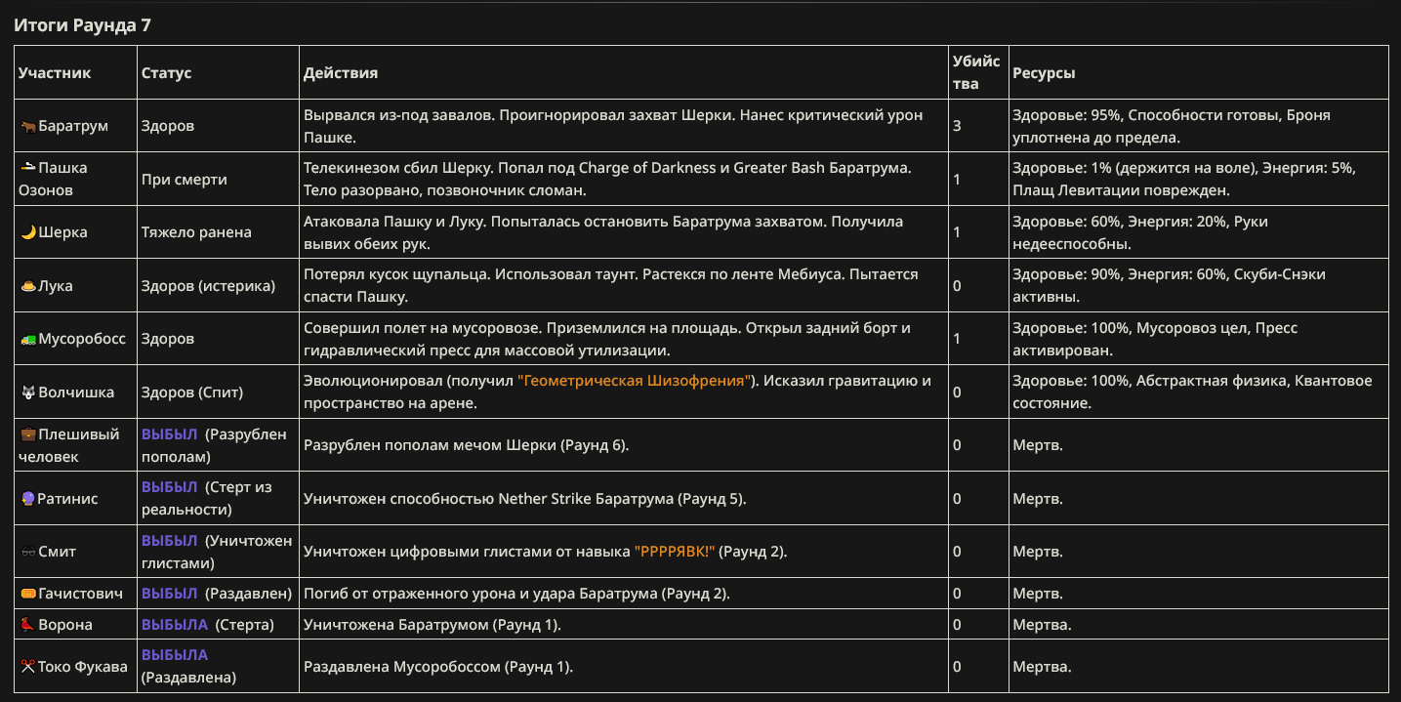Viewport: 1401px width, 702px height.
Task: Click the Итоги Раунда 7 heading
Action: [x=82, y=25]
